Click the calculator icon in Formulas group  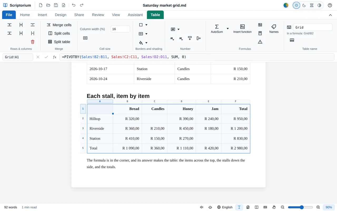(x=260, y=33)
